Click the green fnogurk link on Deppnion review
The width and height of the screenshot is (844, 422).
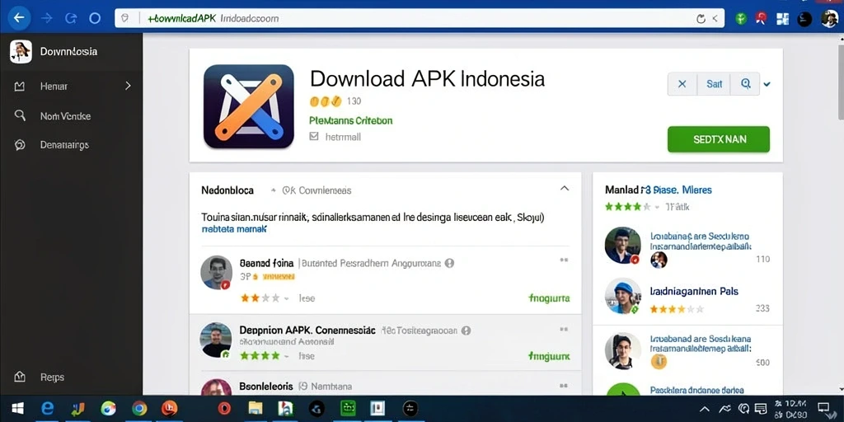[x=549, y=356]
